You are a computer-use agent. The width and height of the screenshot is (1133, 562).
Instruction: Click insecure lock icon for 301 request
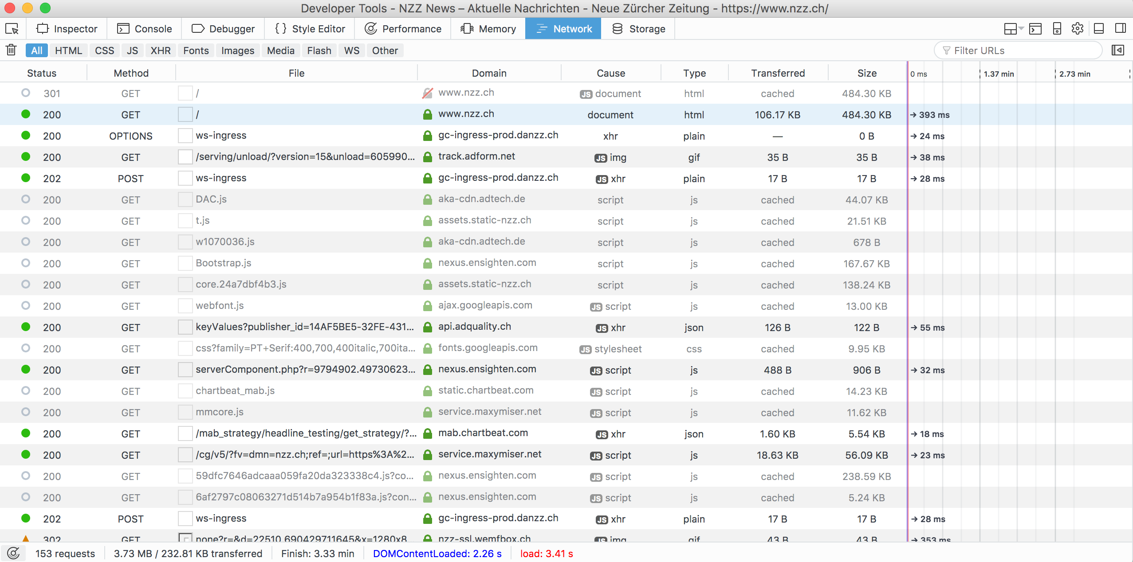pyautogui.click(x=427, y=93)
